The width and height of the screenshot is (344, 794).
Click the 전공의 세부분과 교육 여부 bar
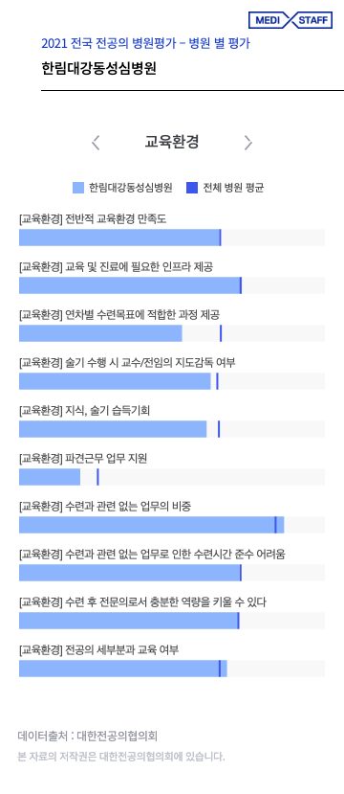click(172, 669)
